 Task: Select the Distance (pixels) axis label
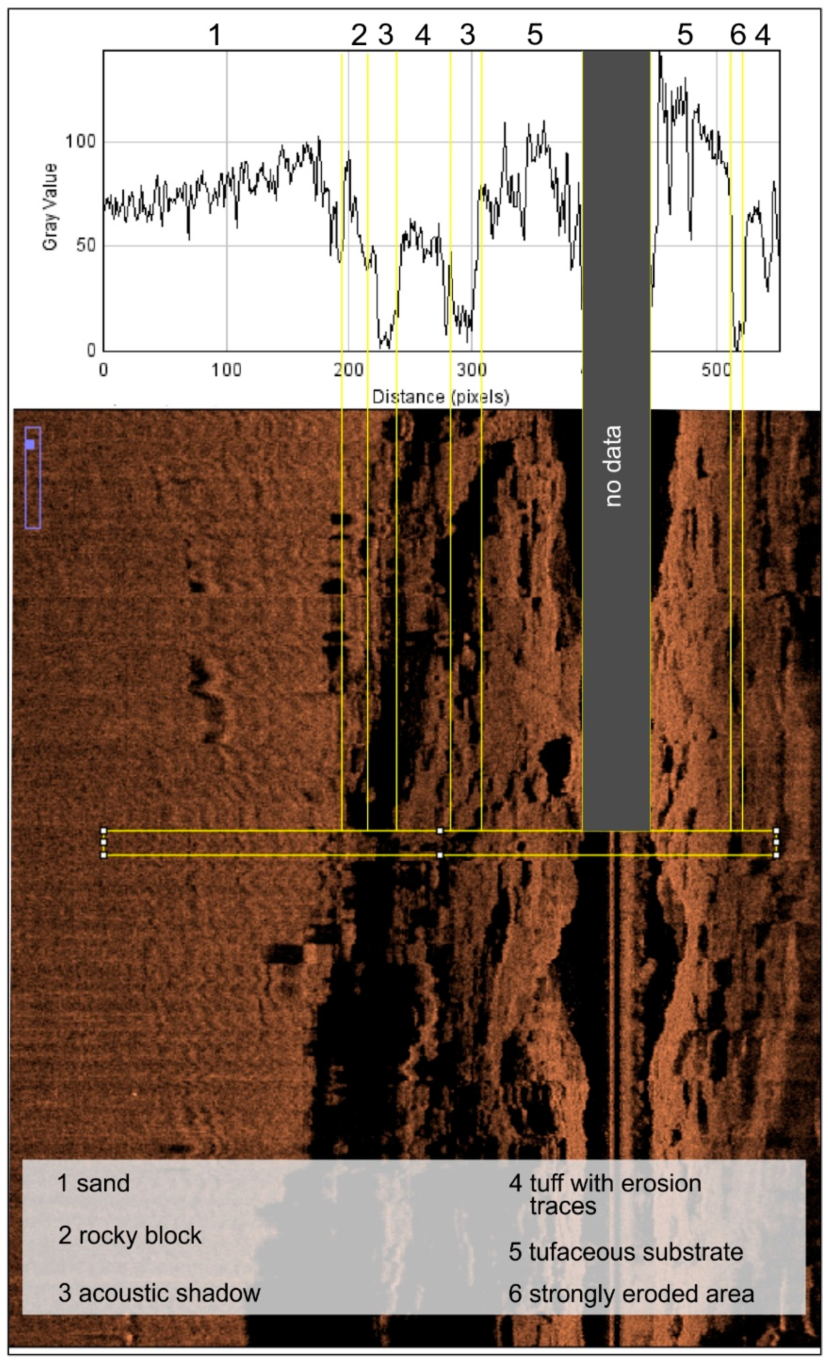[442, 395]
